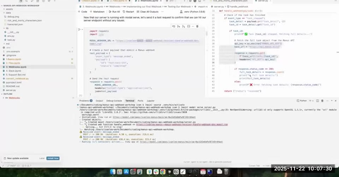Image resolution: width=339 pixels, height=177 pixels.
Task: Create new terminal with plus icon
Action: click(310, 101)
